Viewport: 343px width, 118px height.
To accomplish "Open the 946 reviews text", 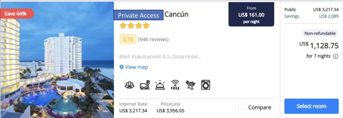I will (x=153, y=39).
